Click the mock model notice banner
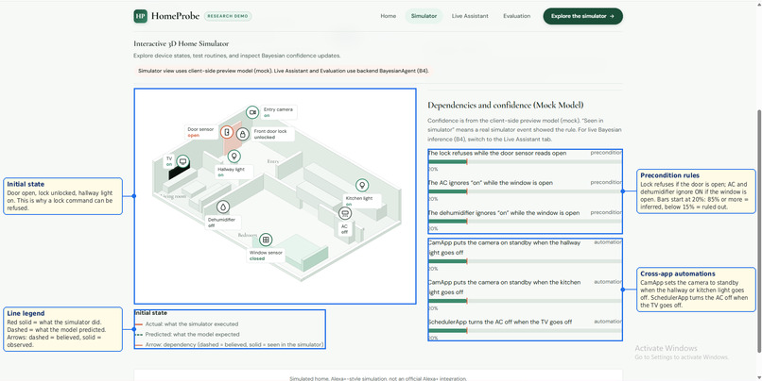This screenshot has width=762, height=381. [284, 71]
